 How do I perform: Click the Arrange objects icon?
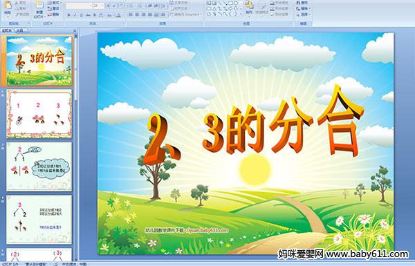pyautogui.click(x=249, y=8)
